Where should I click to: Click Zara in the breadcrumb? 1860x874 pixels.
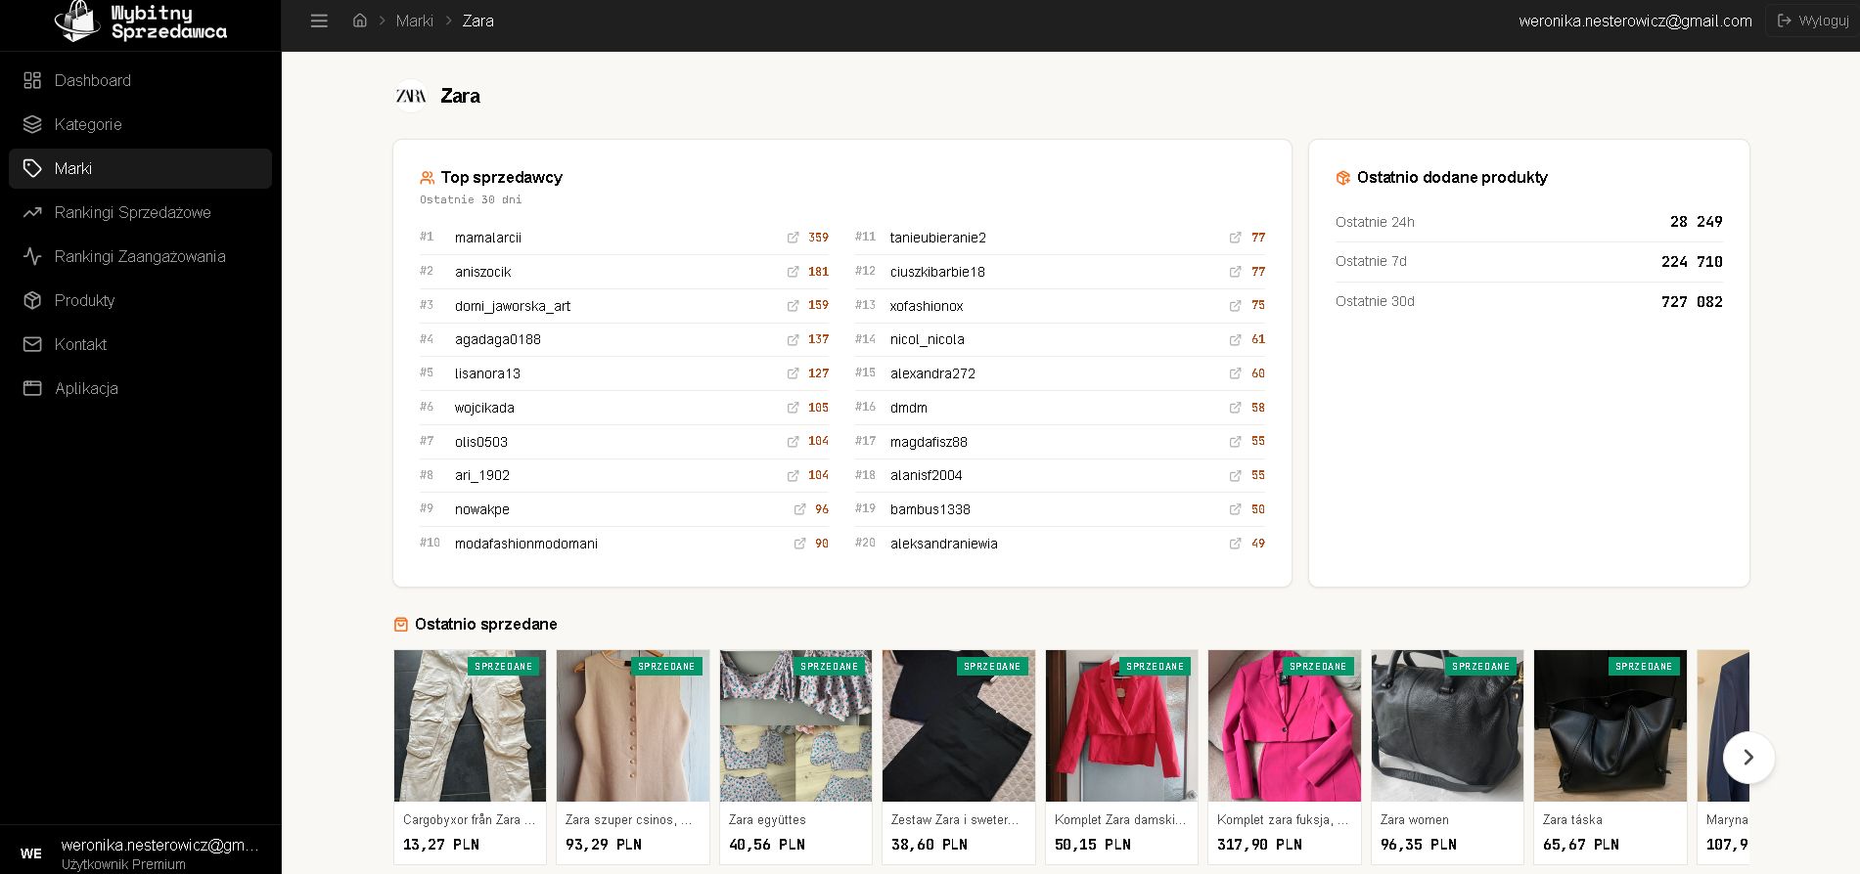pos(477,21)
